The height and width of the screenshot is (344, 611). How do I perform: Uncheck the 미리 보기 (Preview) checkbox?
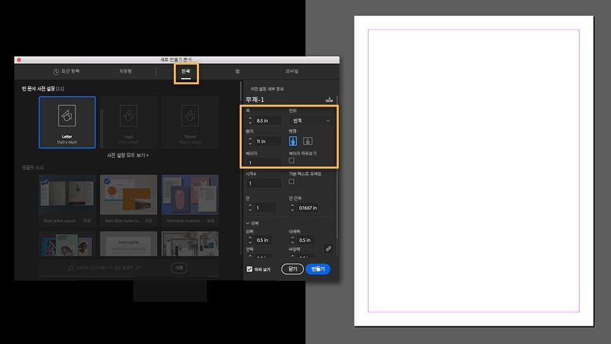[249, 269]
